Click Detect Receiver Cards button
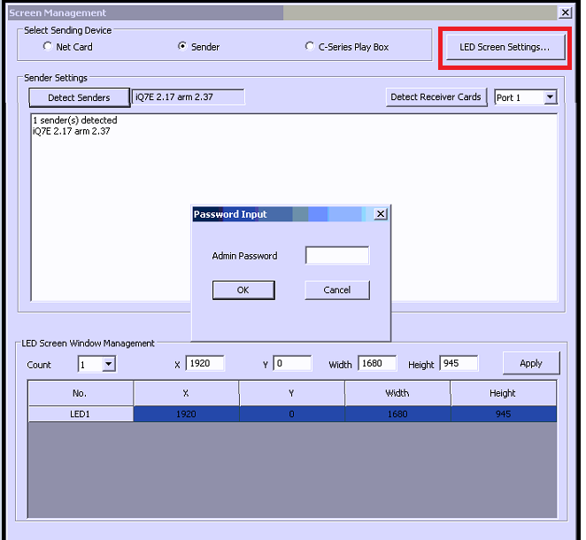Viewport: 586px width, 540px height. (x=436, y=97)
